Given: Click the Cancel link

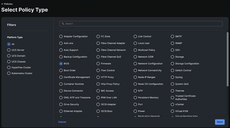Looking at the screenshot, I should tap(62, 122).
